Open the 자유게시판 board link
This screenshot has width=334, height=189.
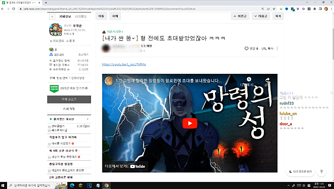coord(114,32)
